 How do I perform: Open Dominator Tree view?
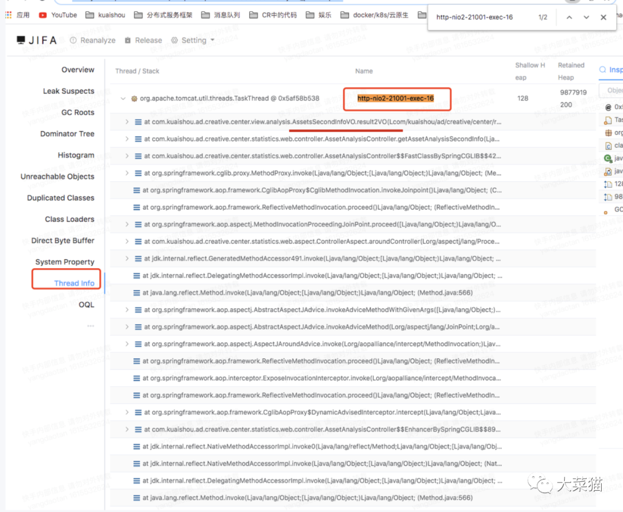pos(67,133)
